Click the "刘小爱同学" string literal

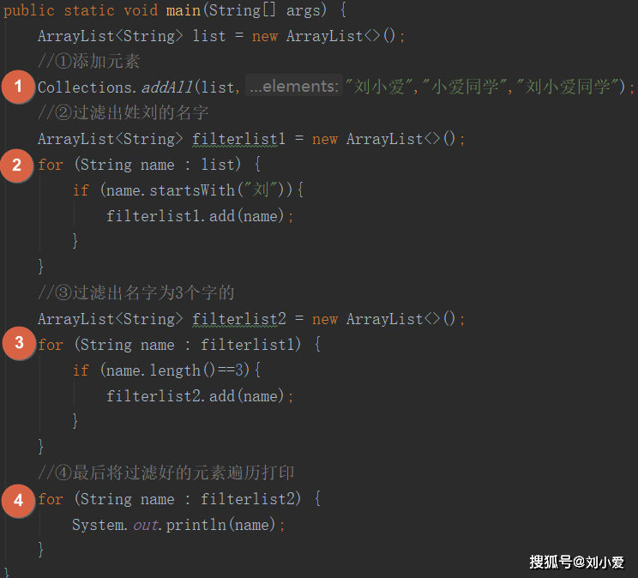tap(569, 87)
